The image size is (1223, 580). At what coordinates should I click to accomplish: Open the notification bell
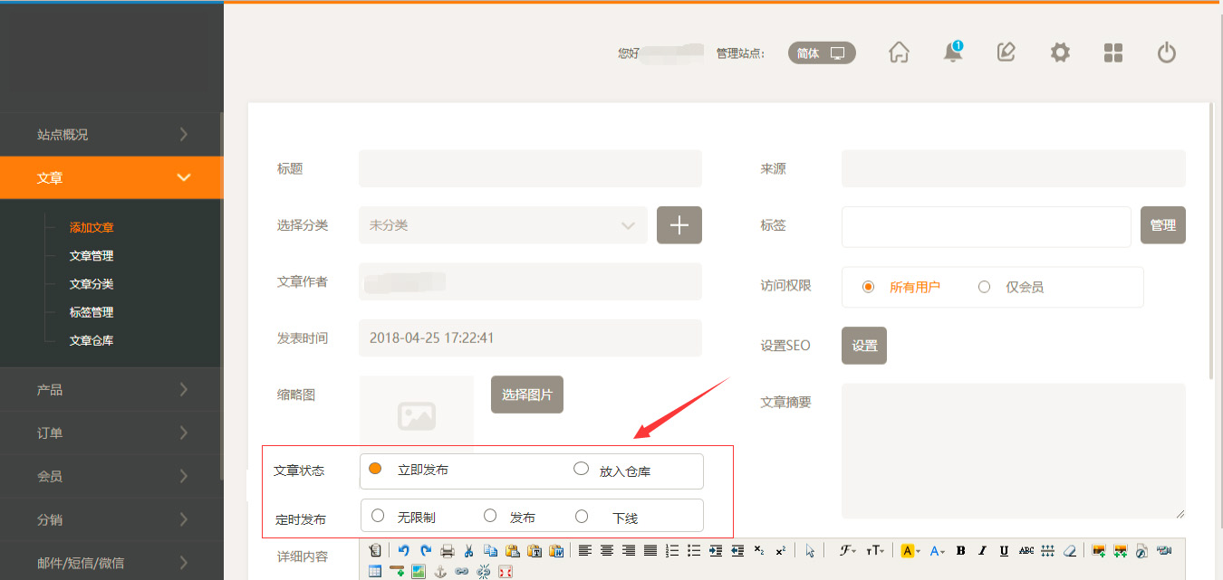coord(952,52)
